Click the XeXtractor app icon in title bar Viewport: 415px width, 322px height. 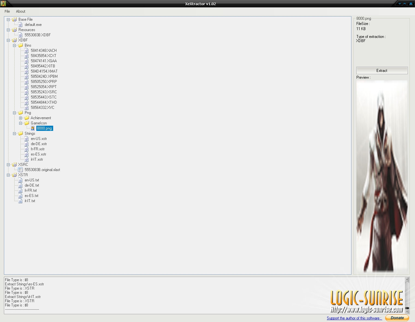[3, 4]
